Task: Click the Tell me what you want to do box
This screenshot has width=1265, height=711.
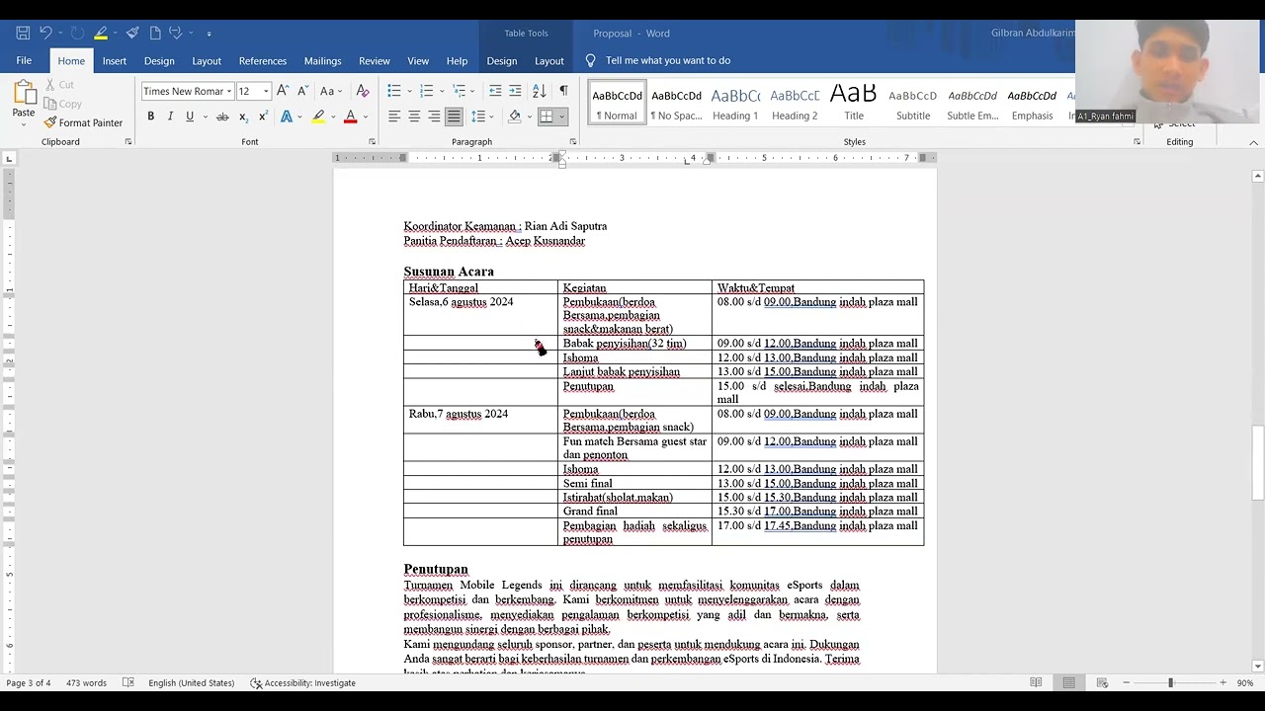Action: 668,60
